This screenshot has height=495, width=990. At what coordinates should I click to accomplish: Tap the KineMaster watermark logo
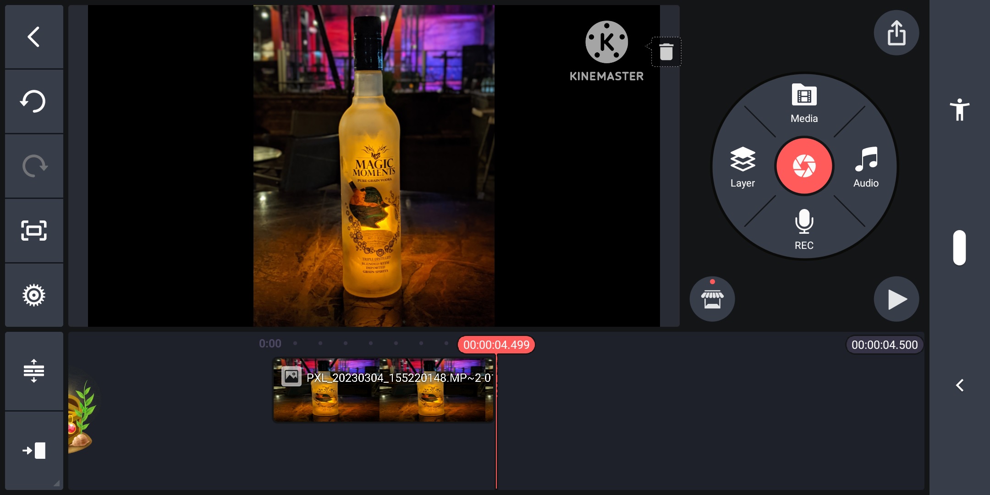pos(606,51)
